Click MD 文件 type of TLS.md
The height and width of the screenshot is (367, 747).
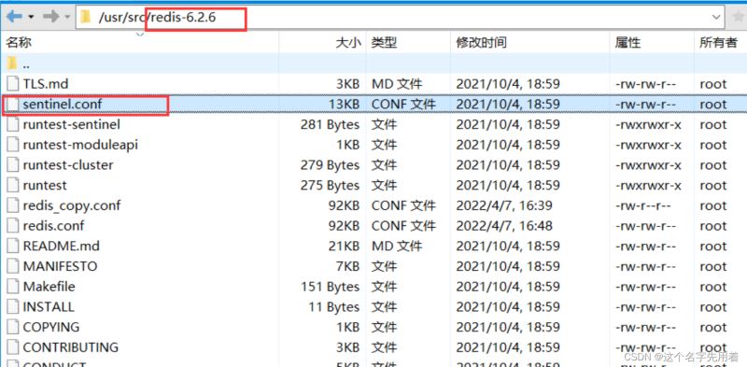(x=397, y=84)
